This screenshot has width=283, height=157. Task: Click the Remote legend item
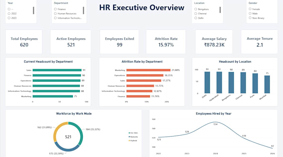tap(133, 137)
